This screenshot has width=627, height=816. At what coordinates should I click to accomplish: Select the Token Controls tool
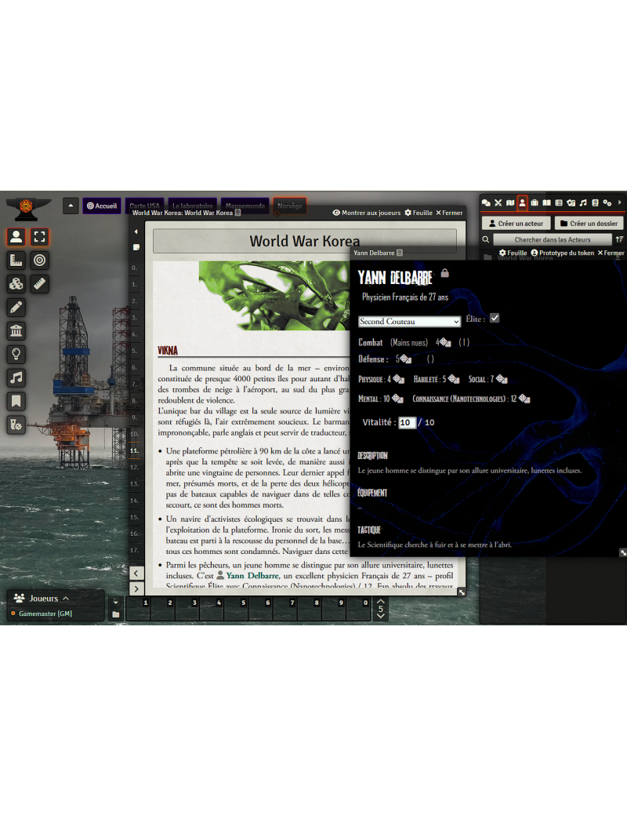(x=16, y=237)
